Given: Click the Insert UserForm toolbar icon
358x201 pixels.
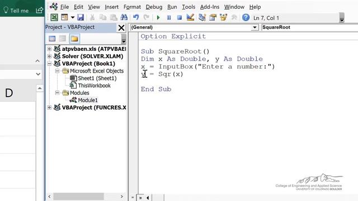Looking at the screenshot, I should [65, 17].
